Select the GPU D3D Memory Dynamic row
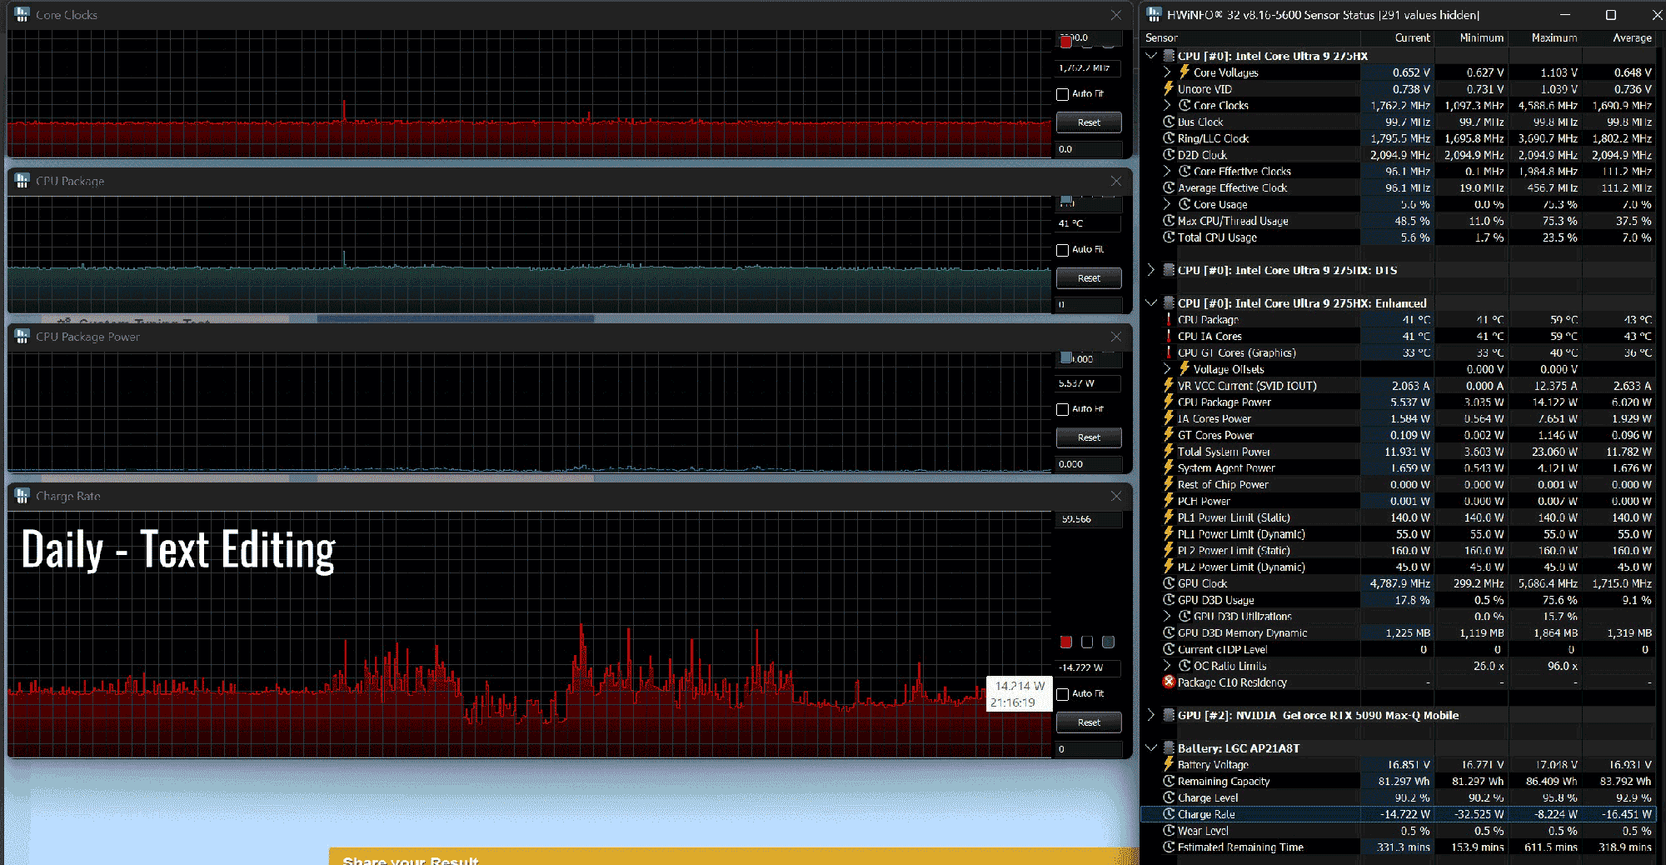The image size is (1666, 865). (1399, 632)
